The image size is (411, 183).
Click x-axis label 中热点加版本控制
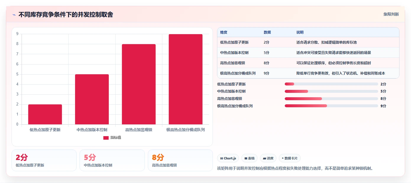[92, 130]
